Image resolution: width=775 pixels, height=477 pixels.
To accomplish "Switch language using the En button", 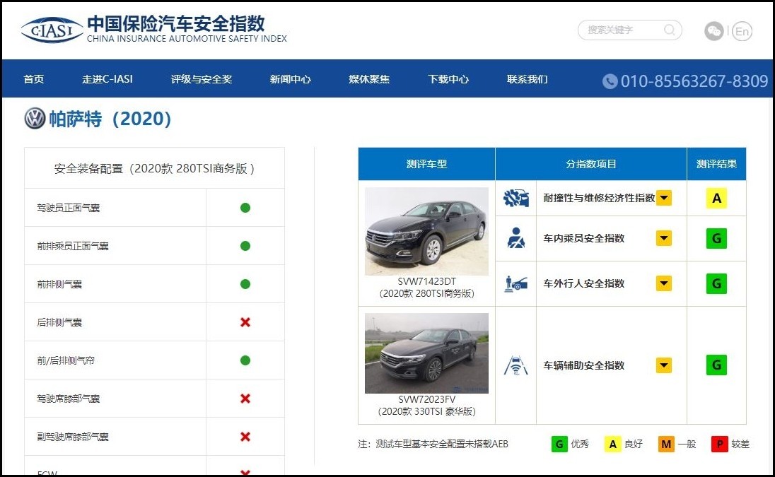I will [742, 31].
